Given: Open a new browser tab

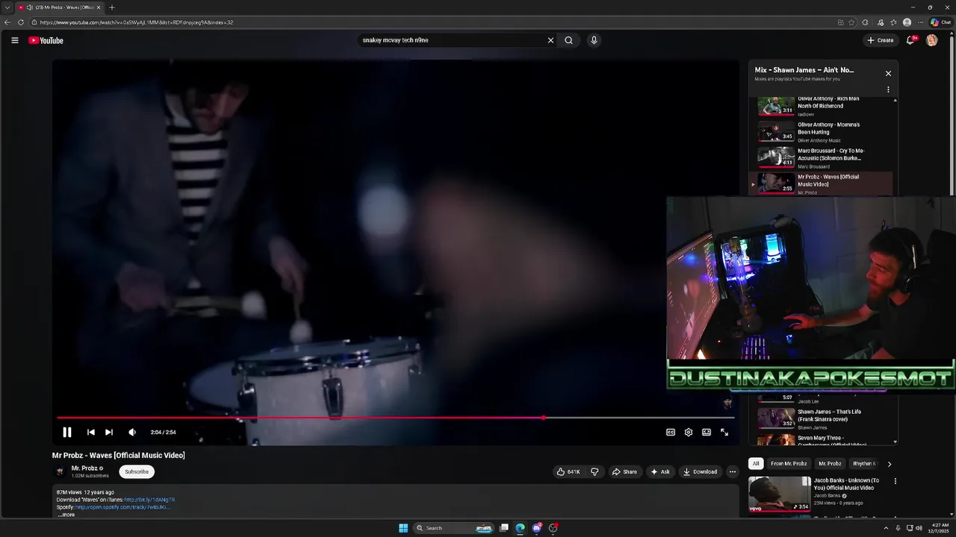Looking at the screenshot, I should coord(112,7).
